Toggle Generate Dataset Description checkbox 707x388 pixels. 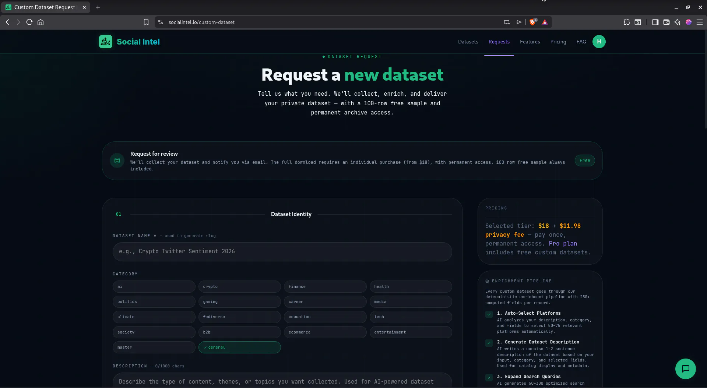[x=489, y=343]
